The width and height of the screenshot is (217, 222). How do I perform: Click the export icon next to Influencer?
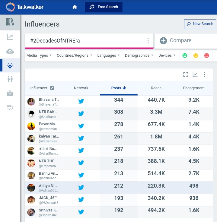click(x=52, y=88)
